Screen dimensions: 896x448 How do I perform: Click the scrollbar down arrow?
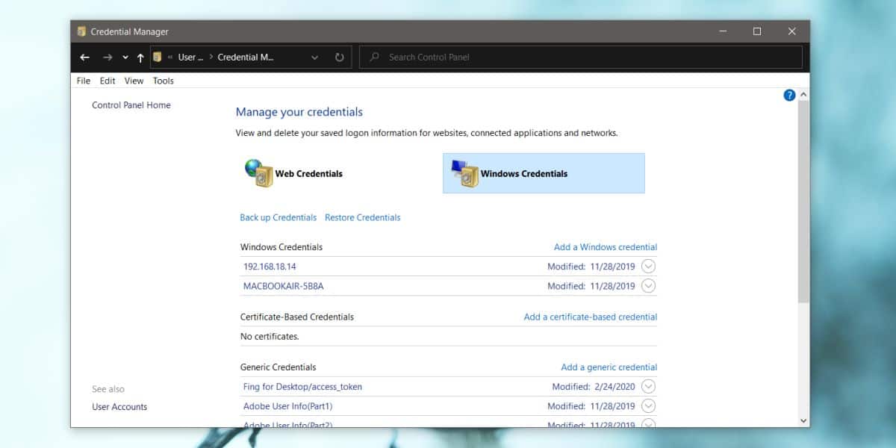coord(803,420)
